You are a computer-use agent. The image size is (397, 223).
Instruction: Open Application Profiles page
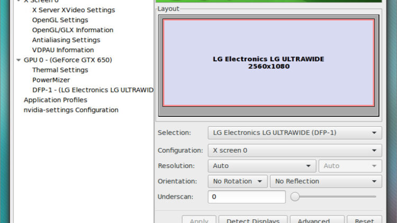(56, 100)
